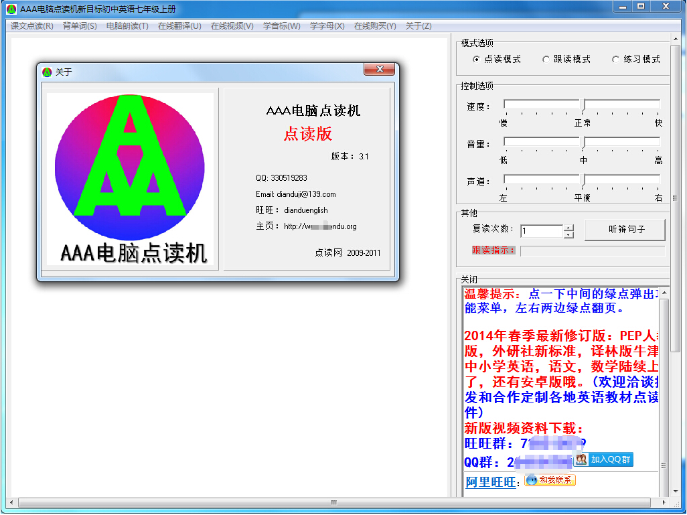The height and width of the screenshot is (515, 687).
Task: Open the 关于(Z) menu
Action: pos(418,26)
